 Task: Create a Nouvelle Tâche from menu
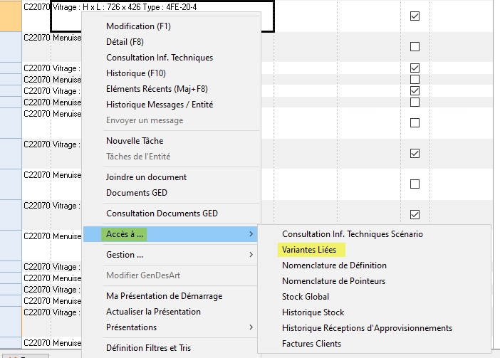point(135,141)
